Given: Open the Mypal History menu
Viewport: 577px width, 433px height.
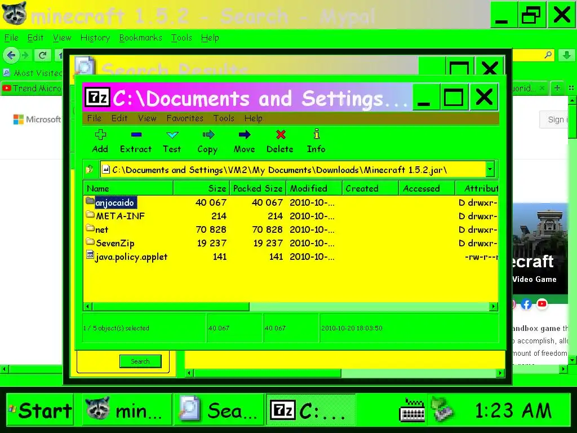Looking at the screenshot, I should (95, 38).
